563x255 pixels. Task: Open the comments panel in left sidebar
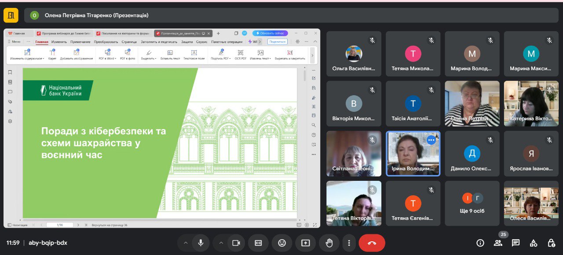click(x=10, y=92)
